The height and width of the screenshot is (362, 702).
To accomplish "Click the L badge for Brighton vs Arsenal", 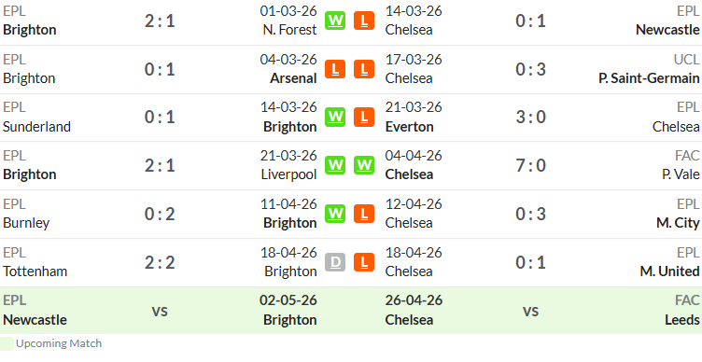I will point(335,69).
